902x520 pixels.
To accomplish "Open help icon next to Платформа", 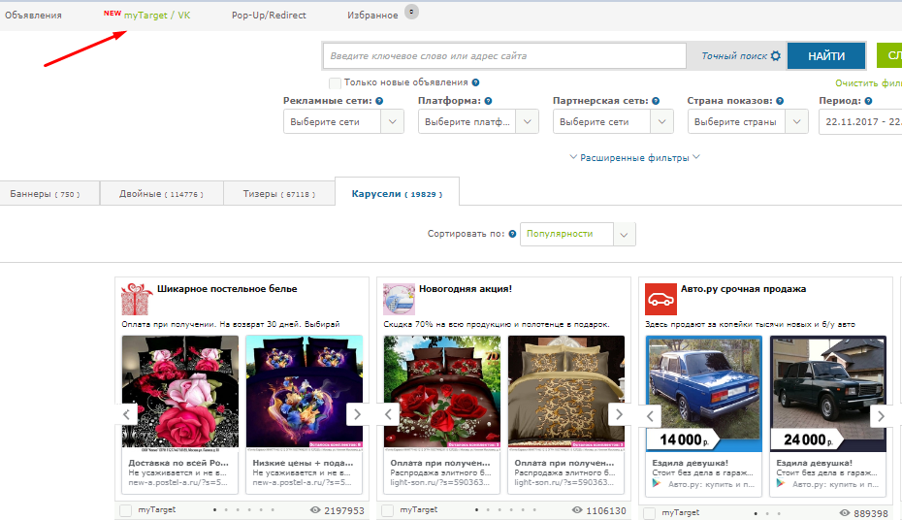I will [488, 101].
